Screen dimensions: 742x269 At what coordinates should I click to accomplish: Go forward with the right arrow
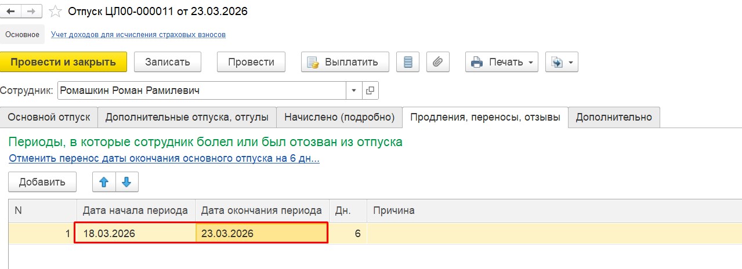pyautogui.click(x=32, y=11)
